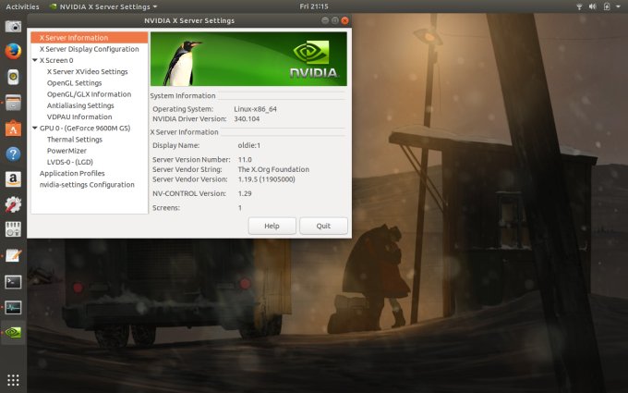Open Thermal Settings page
Viewport: 628px width, 393px height.
(x=75, y=139)
